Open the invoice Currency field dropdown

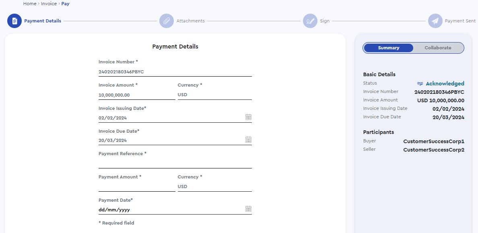[214, 95]
